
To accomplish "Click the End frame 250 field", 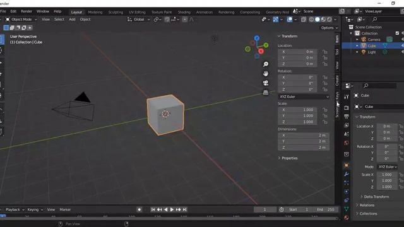I will click(325, 209).
